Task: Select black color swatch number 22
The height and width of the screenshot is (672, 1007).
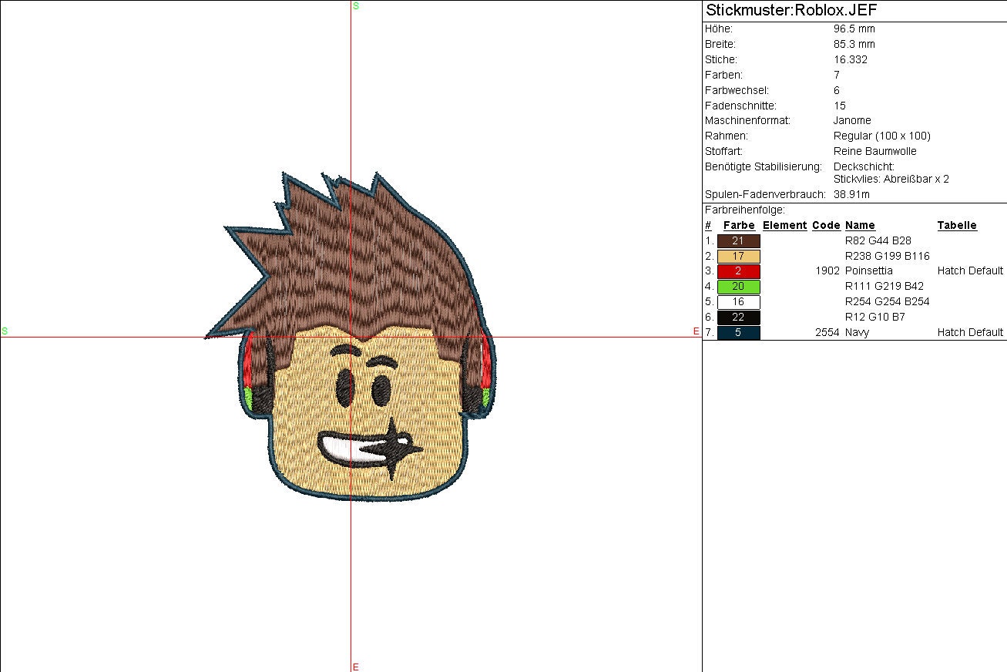Action: 738,318
